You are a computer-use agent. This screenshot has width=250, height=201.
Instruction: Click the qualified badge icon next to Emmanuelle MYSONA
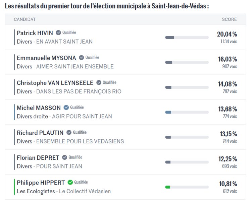tap(82, 58)
